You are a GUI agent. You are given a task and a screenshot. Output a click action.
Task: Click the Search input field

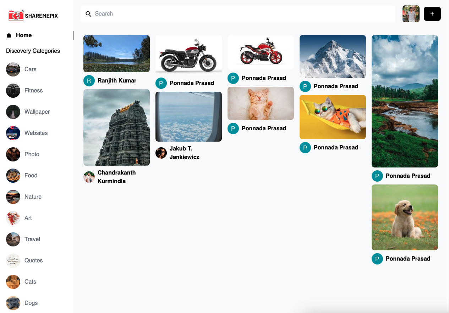pos(238,14)
